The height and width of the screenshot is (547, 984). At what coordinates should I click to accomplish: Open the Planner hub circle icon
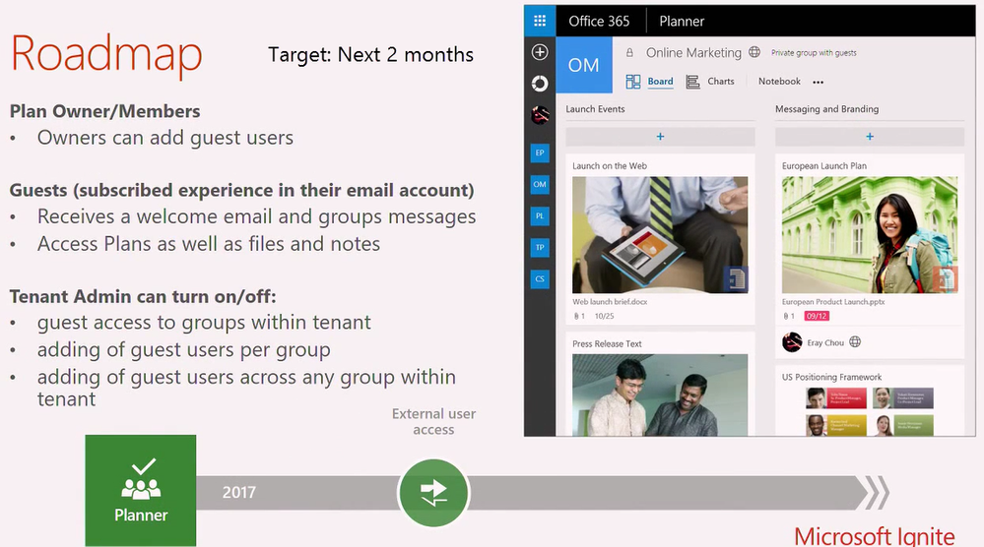point(540,84)
